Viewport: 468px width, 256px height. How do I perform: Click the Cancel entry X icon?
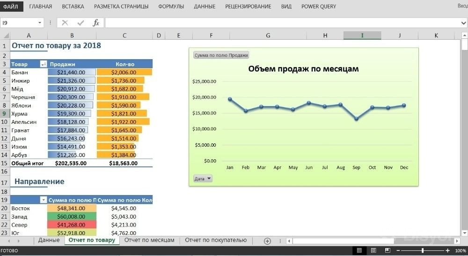click(65, 23)
